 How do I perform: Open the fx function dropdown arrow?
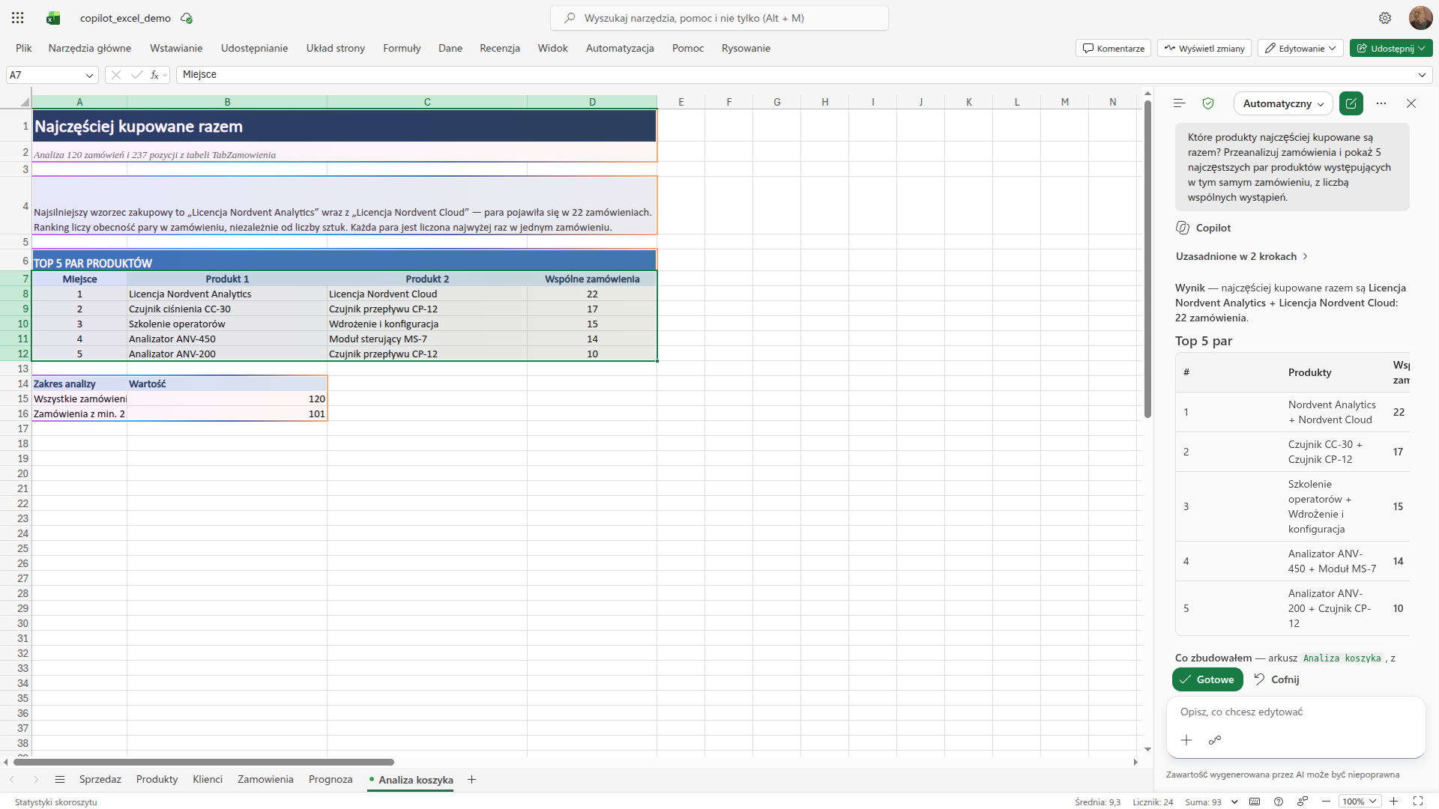click(166, 75)
